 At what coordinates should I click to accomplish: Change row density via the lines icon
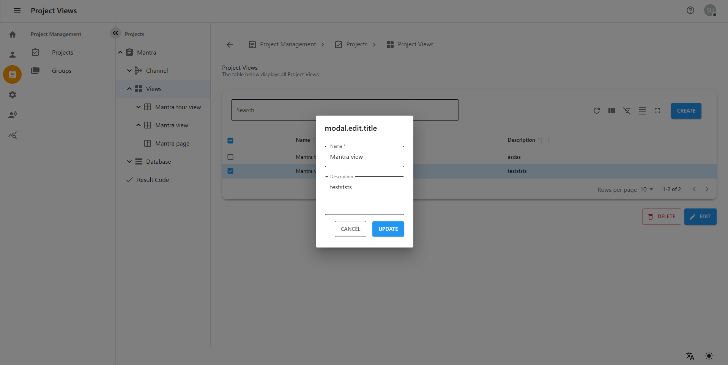pyautogui.click(x=642, y=111)
